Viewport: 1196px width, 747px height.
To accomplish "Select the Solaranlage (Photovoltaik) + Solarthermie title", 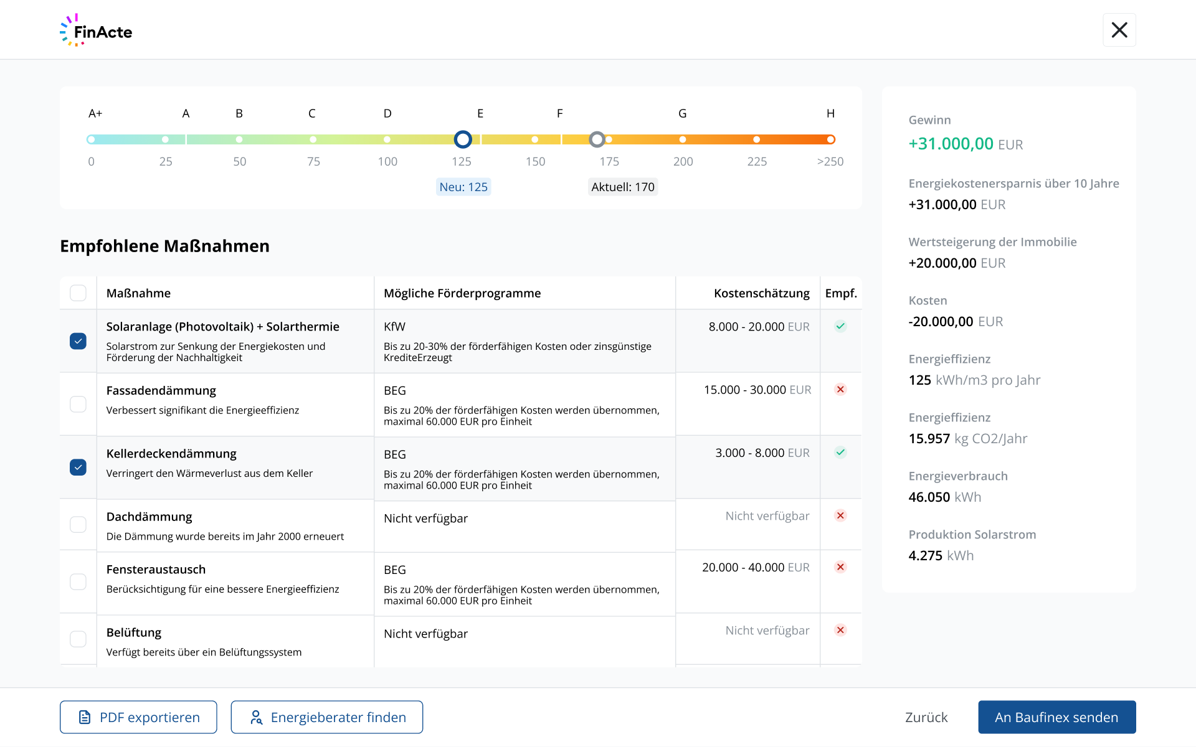I will (223, 327).
